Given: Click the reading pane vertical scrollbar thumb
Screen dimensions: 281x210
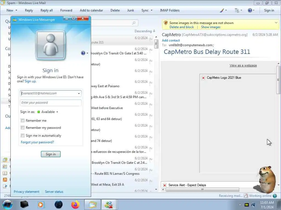Looking at the screenshot, I should 278,80.
